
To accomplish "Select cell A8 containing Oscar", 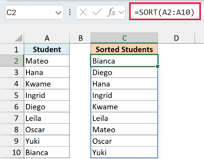I will [47, 130].
